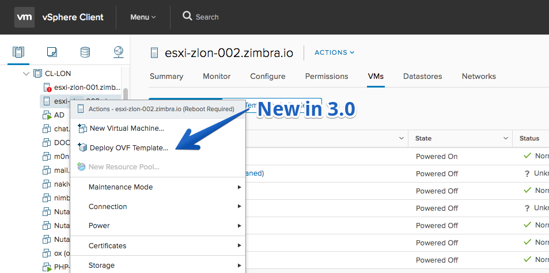Click the DOC virtual machine icon in tree
The height and width of the screenshot is (273, 549).
point(47,142)
